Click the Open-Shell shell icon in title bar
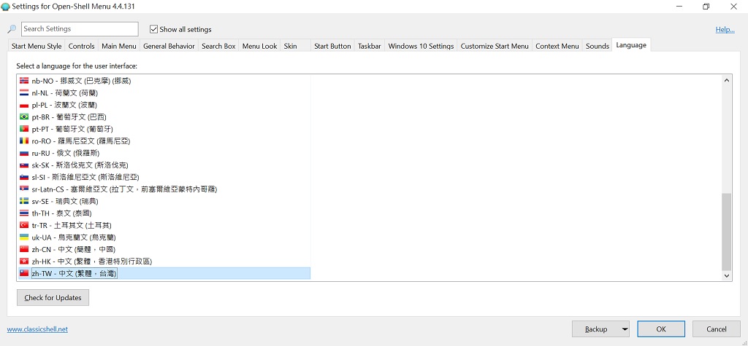The width and height of the screenshot is (748, 346). [x=5, y=7]
